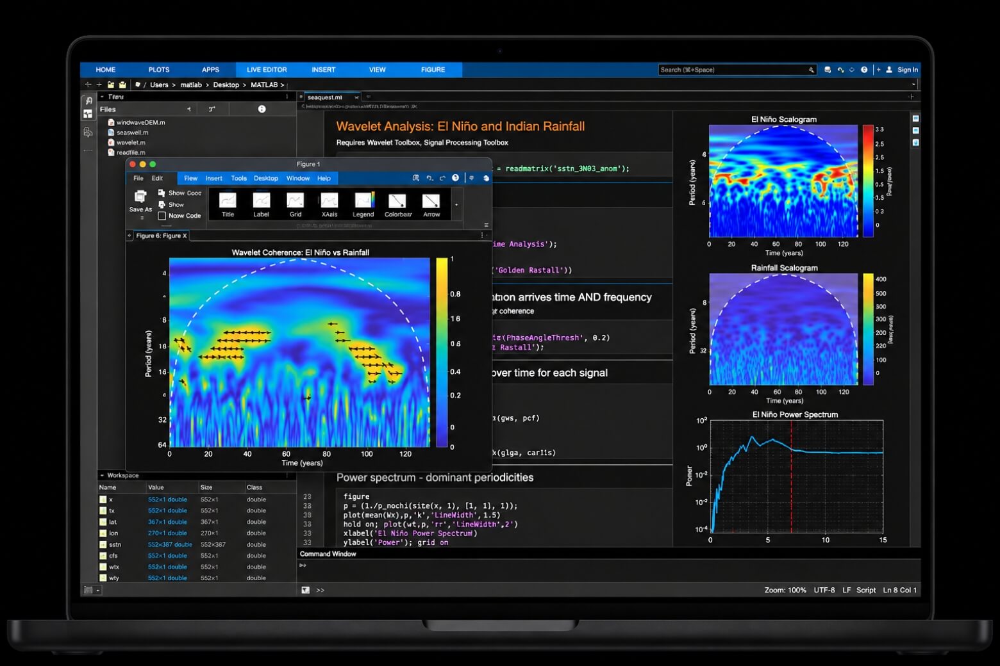
Task: Click the browse-for-folder icon in the address bar
Action: coord(122,85)
